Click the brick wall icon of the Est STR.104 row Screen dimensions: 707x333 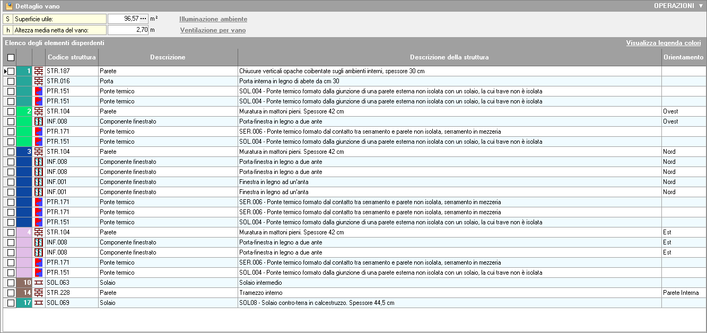(x=39, y=232)
